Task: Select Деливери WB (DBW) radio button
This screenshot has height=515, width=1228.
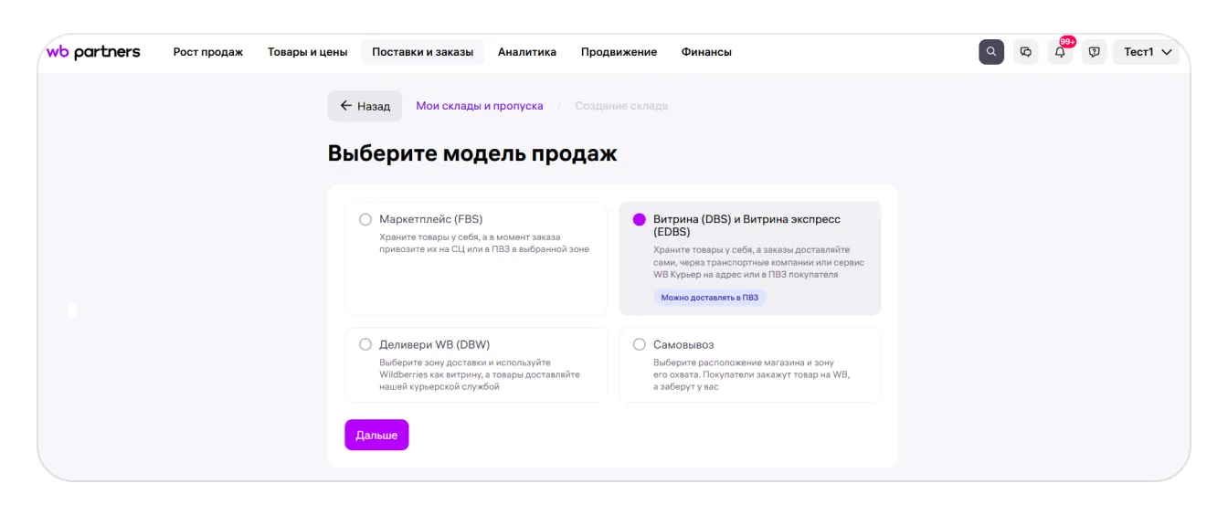Action: (x=365, y=344)
